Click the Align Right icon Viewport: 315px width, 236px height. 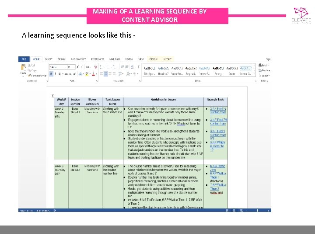110,74
